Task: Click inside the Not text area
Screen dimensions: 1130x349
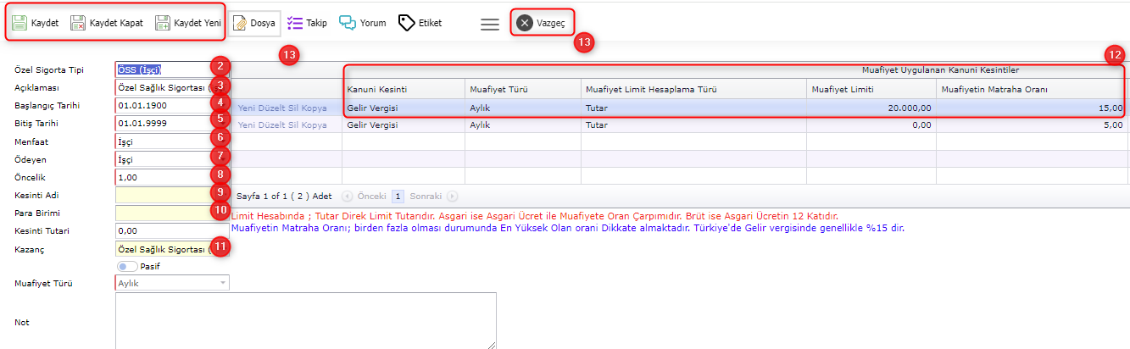Action: [305, 321]
